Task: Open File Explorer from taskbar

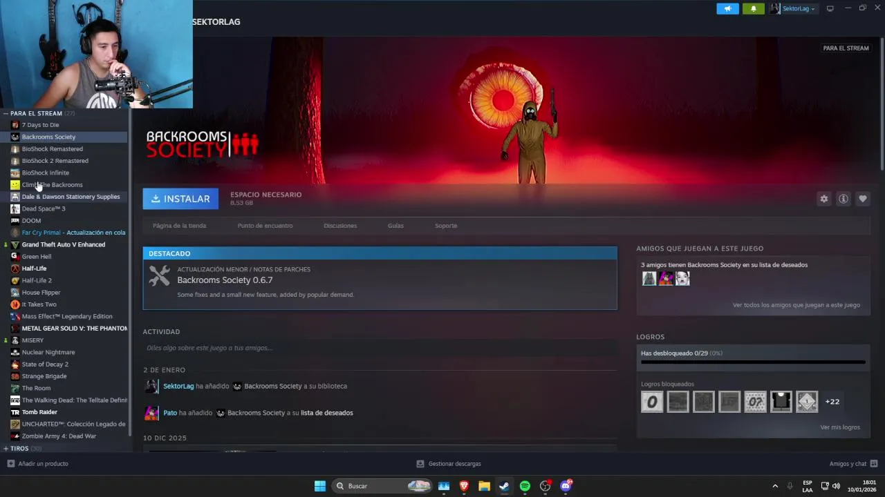Action: click(484, 486)
